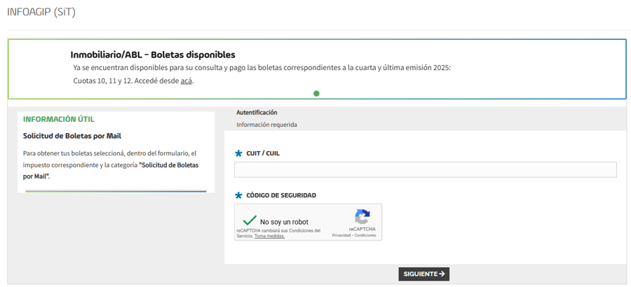This screenshot has width=631, height=287.
Task: Click the INFOAGIP (SiT) page title
Action: [x=41, y=12]
